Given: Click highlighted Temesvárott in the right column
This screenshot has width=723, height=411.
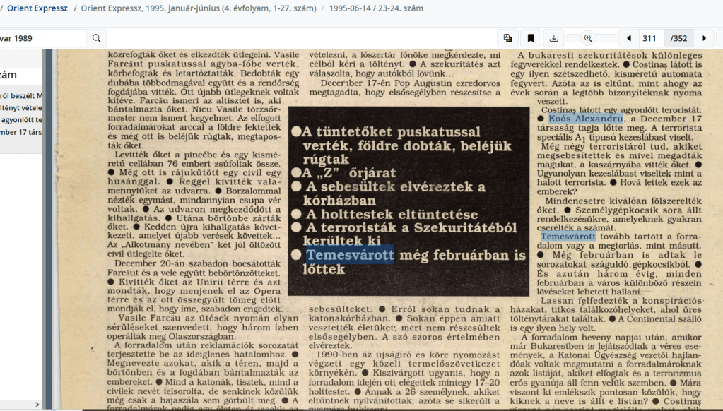Looking at the screenshot, I should coord(568,236).
